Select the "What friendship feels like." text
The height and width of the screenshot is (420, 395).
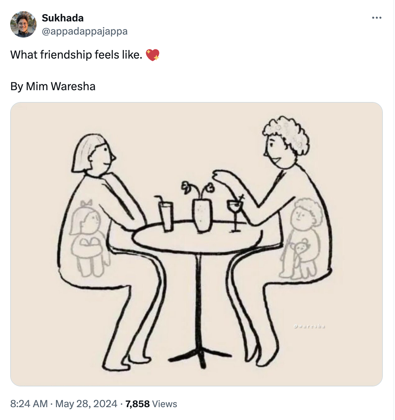(76, 55)
